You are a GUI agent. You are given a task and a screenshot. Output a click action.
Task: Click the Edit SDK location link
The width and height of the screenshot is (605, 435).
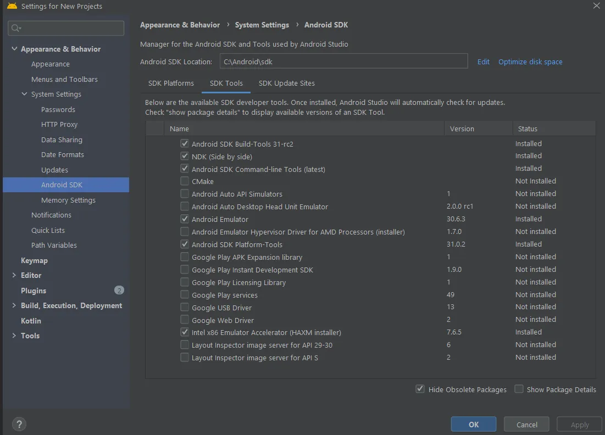[484, 62]
